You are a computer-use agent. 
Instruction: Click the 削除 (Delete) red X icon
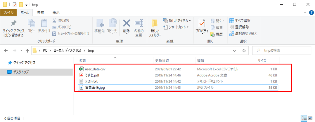click(x=126, y=23)
